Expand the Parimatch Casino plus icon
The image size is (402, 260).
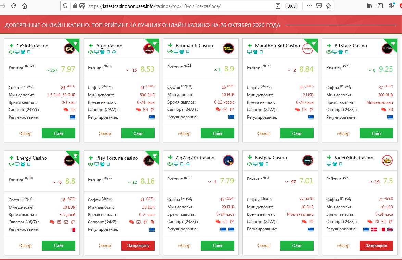click(x=170, y=45)
